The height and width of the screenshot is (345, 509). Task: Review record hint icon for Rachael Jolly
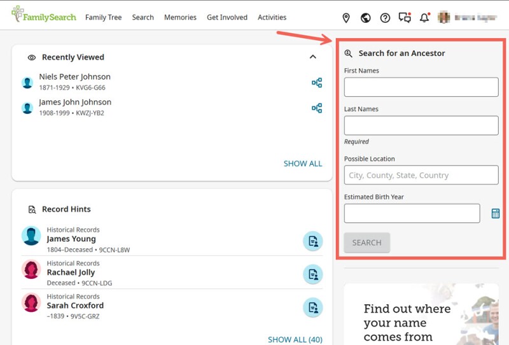[313, 274]
